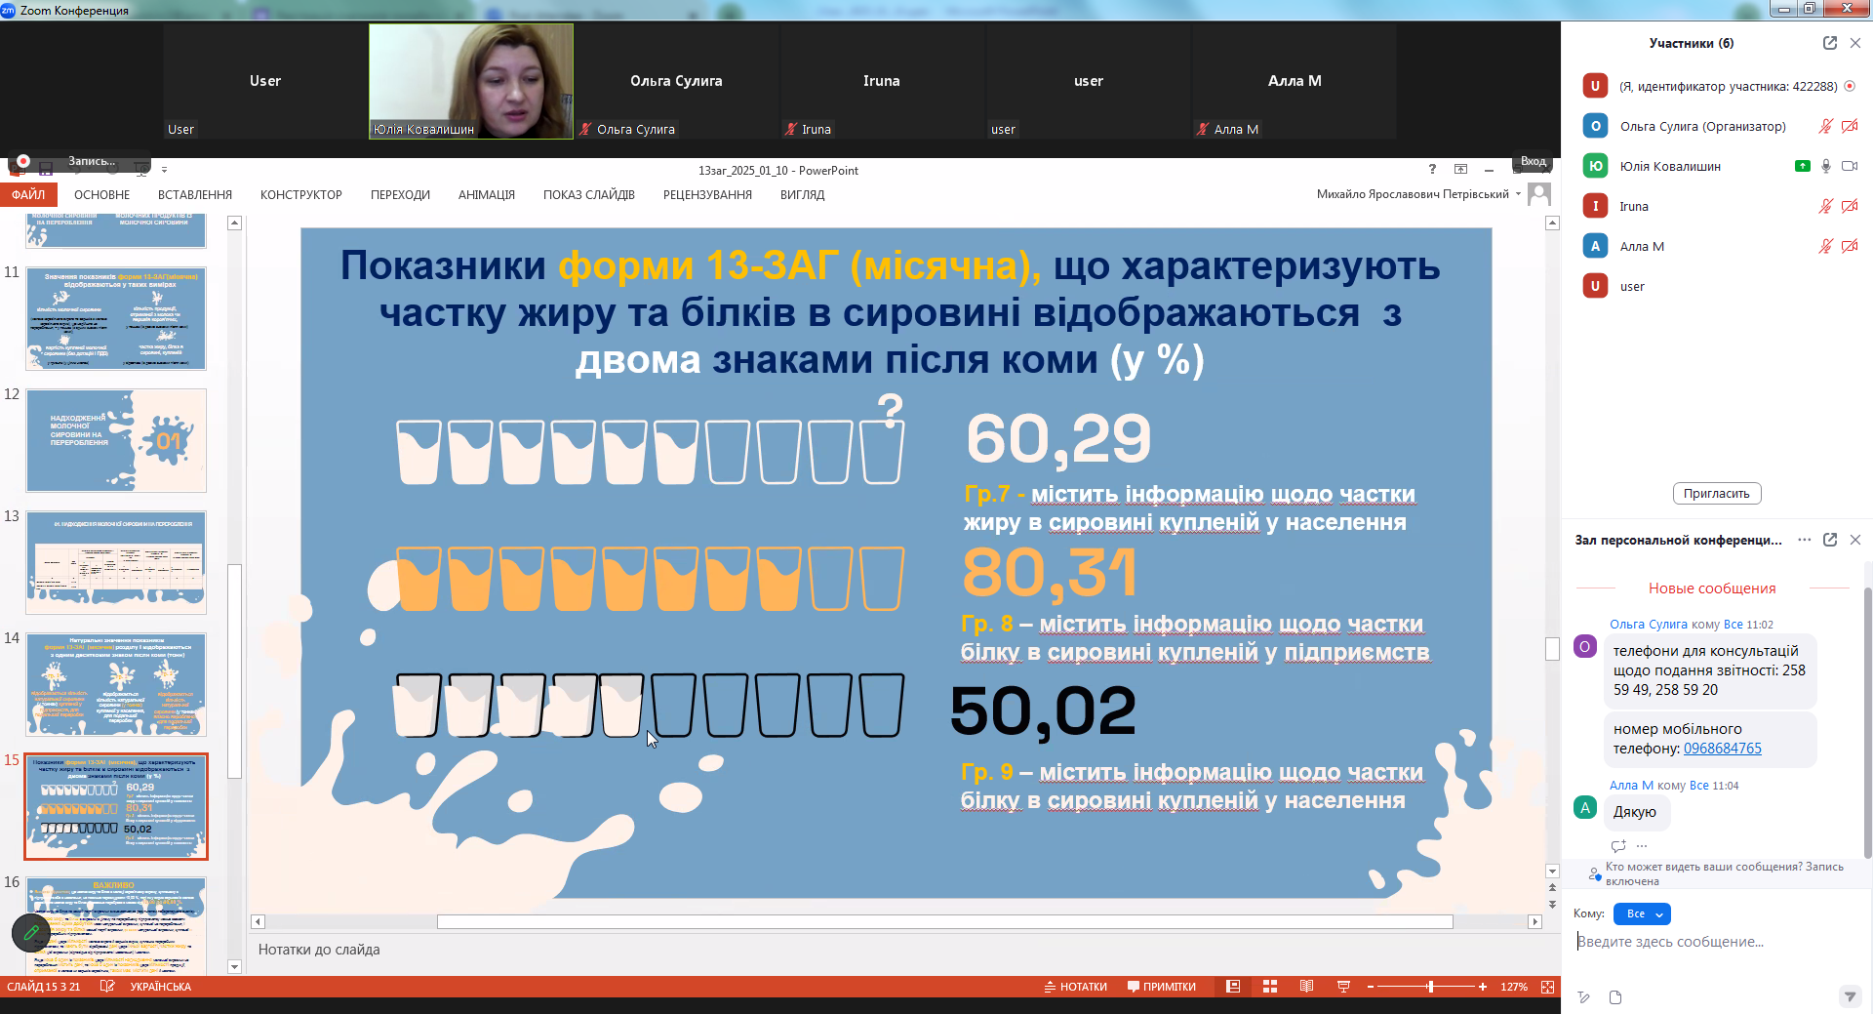This screenshot has height=1014, width=1873.
Task: Open PowerPoint help question mark
Action: [1432, 170]
